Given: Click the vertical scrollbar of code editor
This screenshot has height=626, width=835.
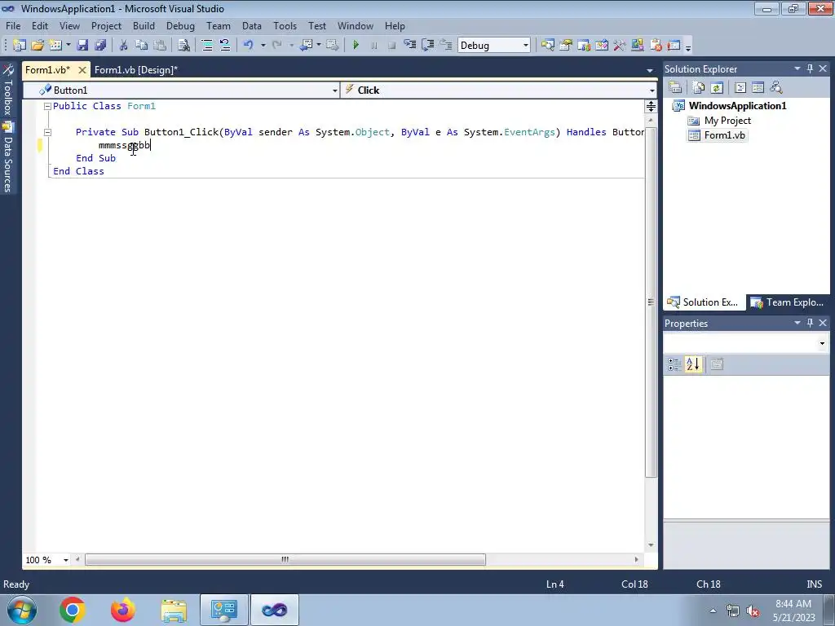Looking at the screenshot, I should click(651, 302).
